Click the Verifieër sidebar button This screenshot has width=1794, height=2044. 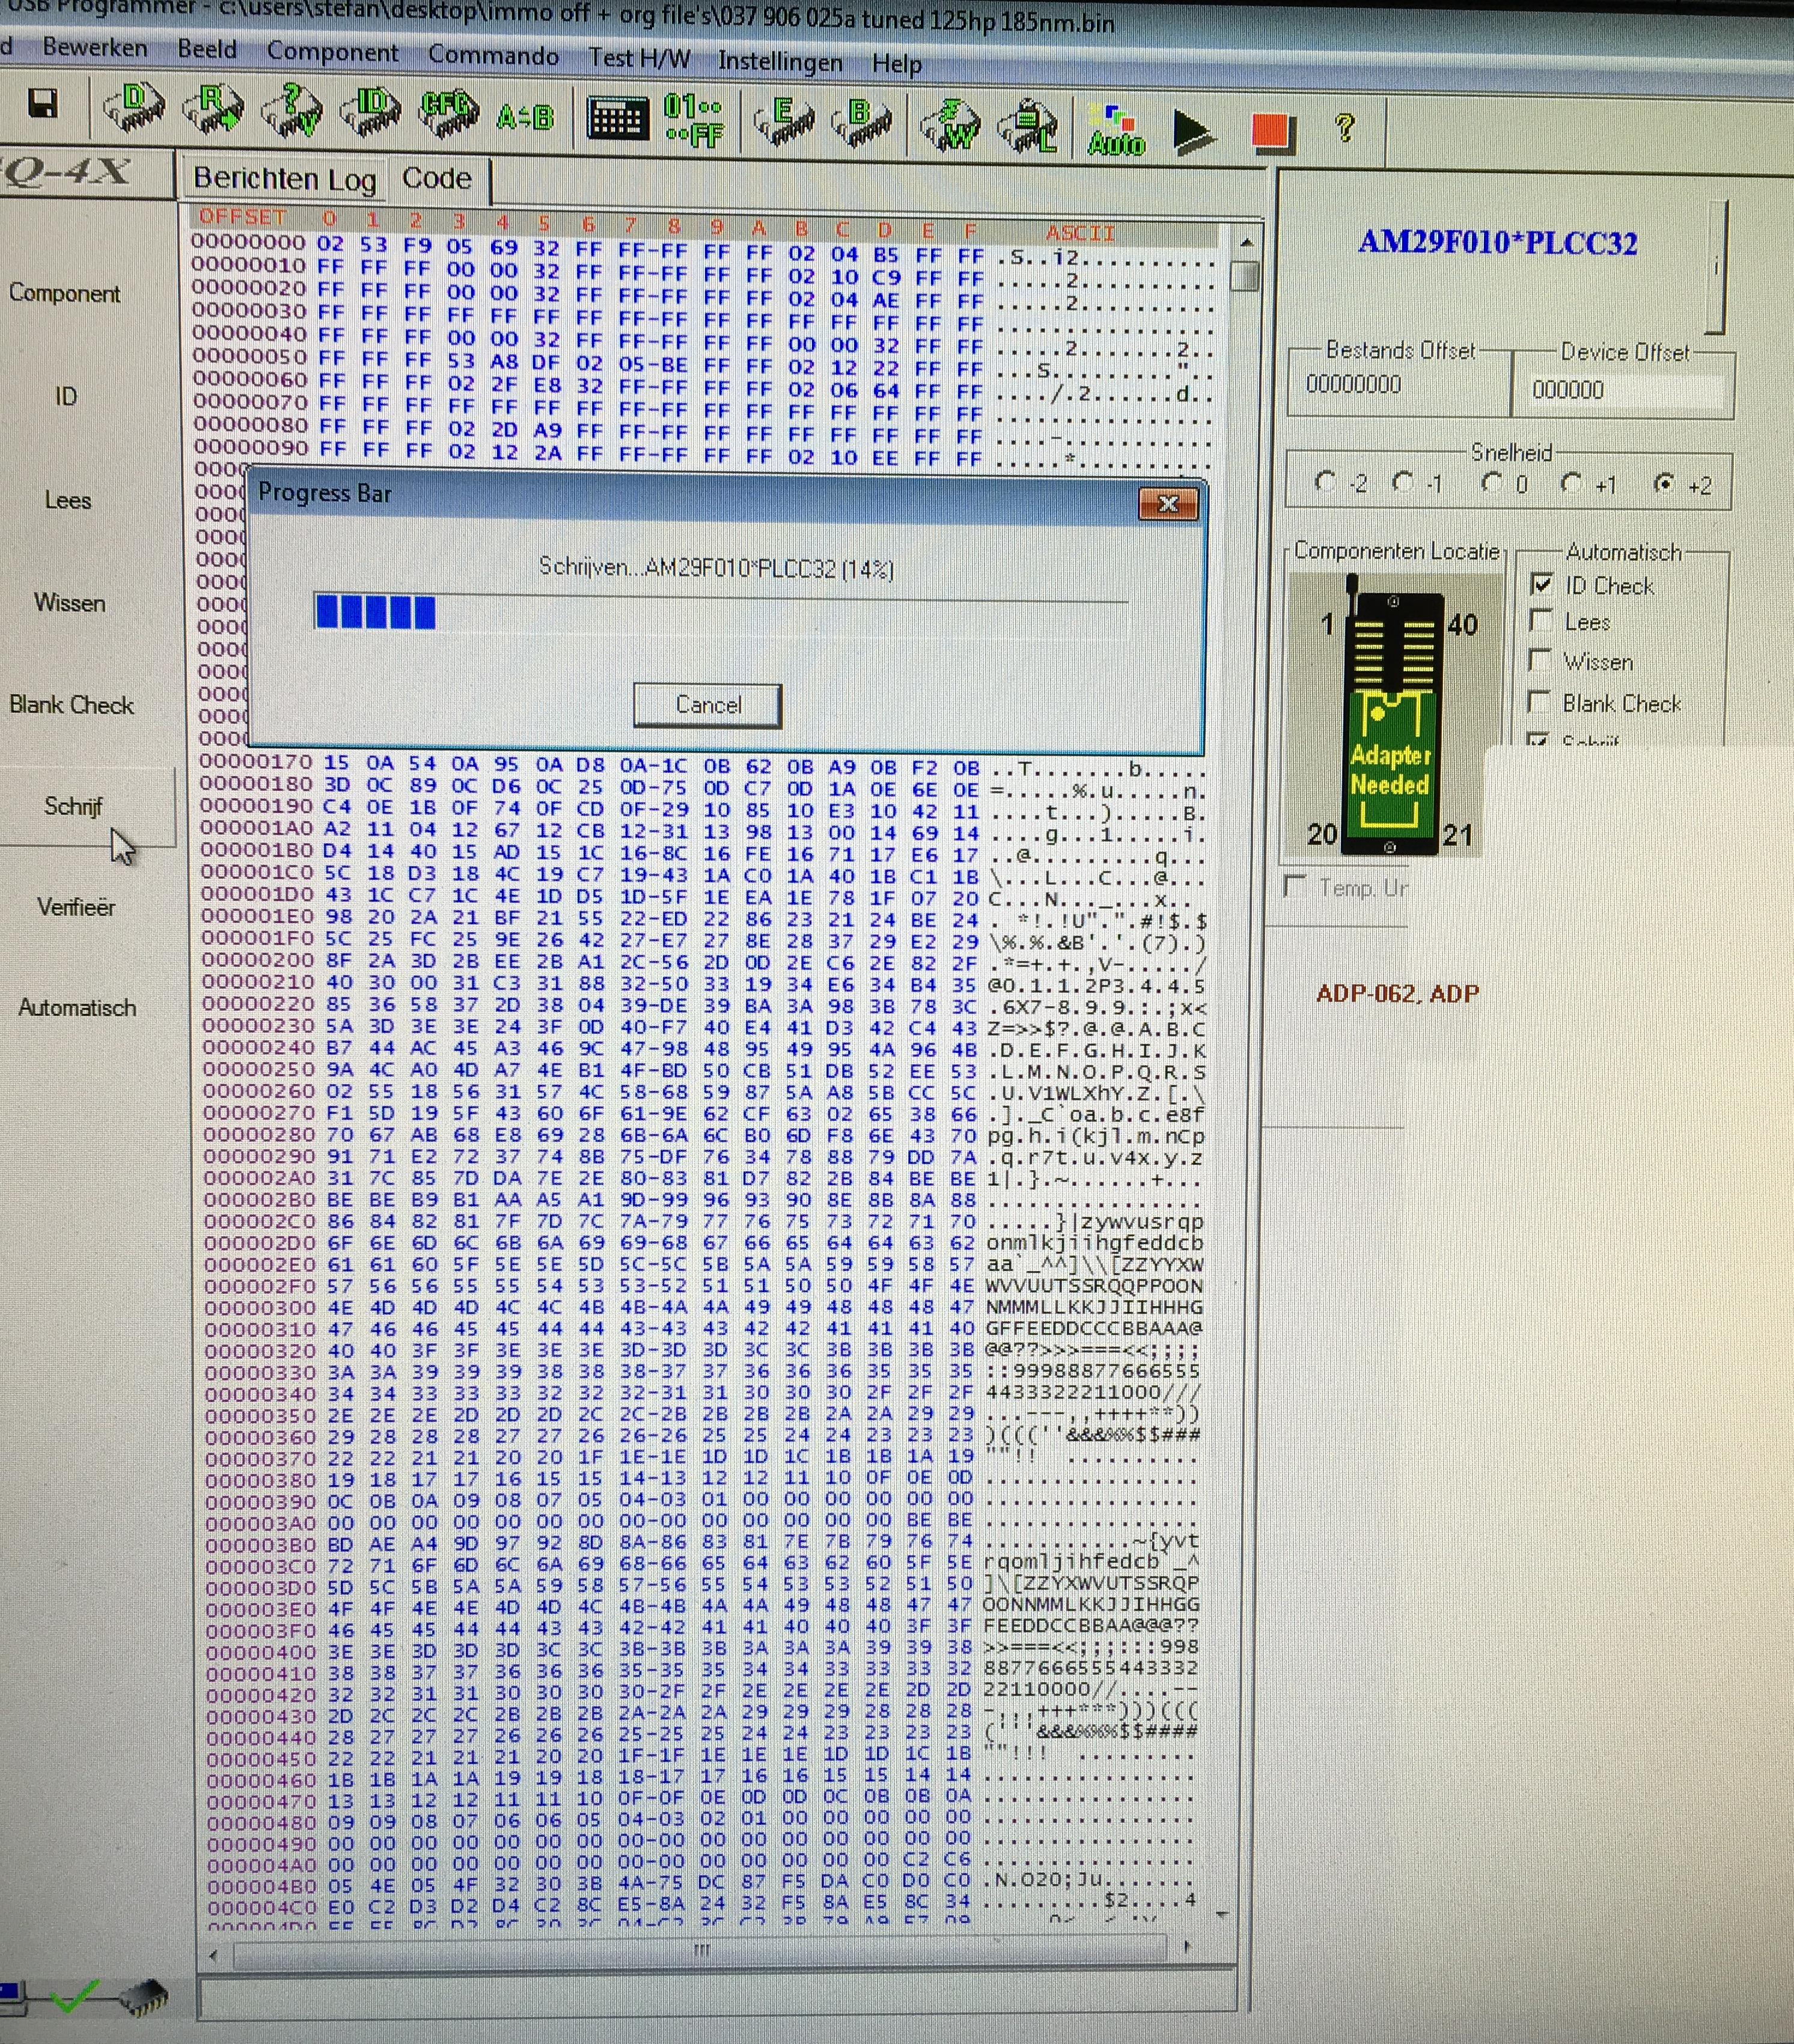(x=76, y=907)
